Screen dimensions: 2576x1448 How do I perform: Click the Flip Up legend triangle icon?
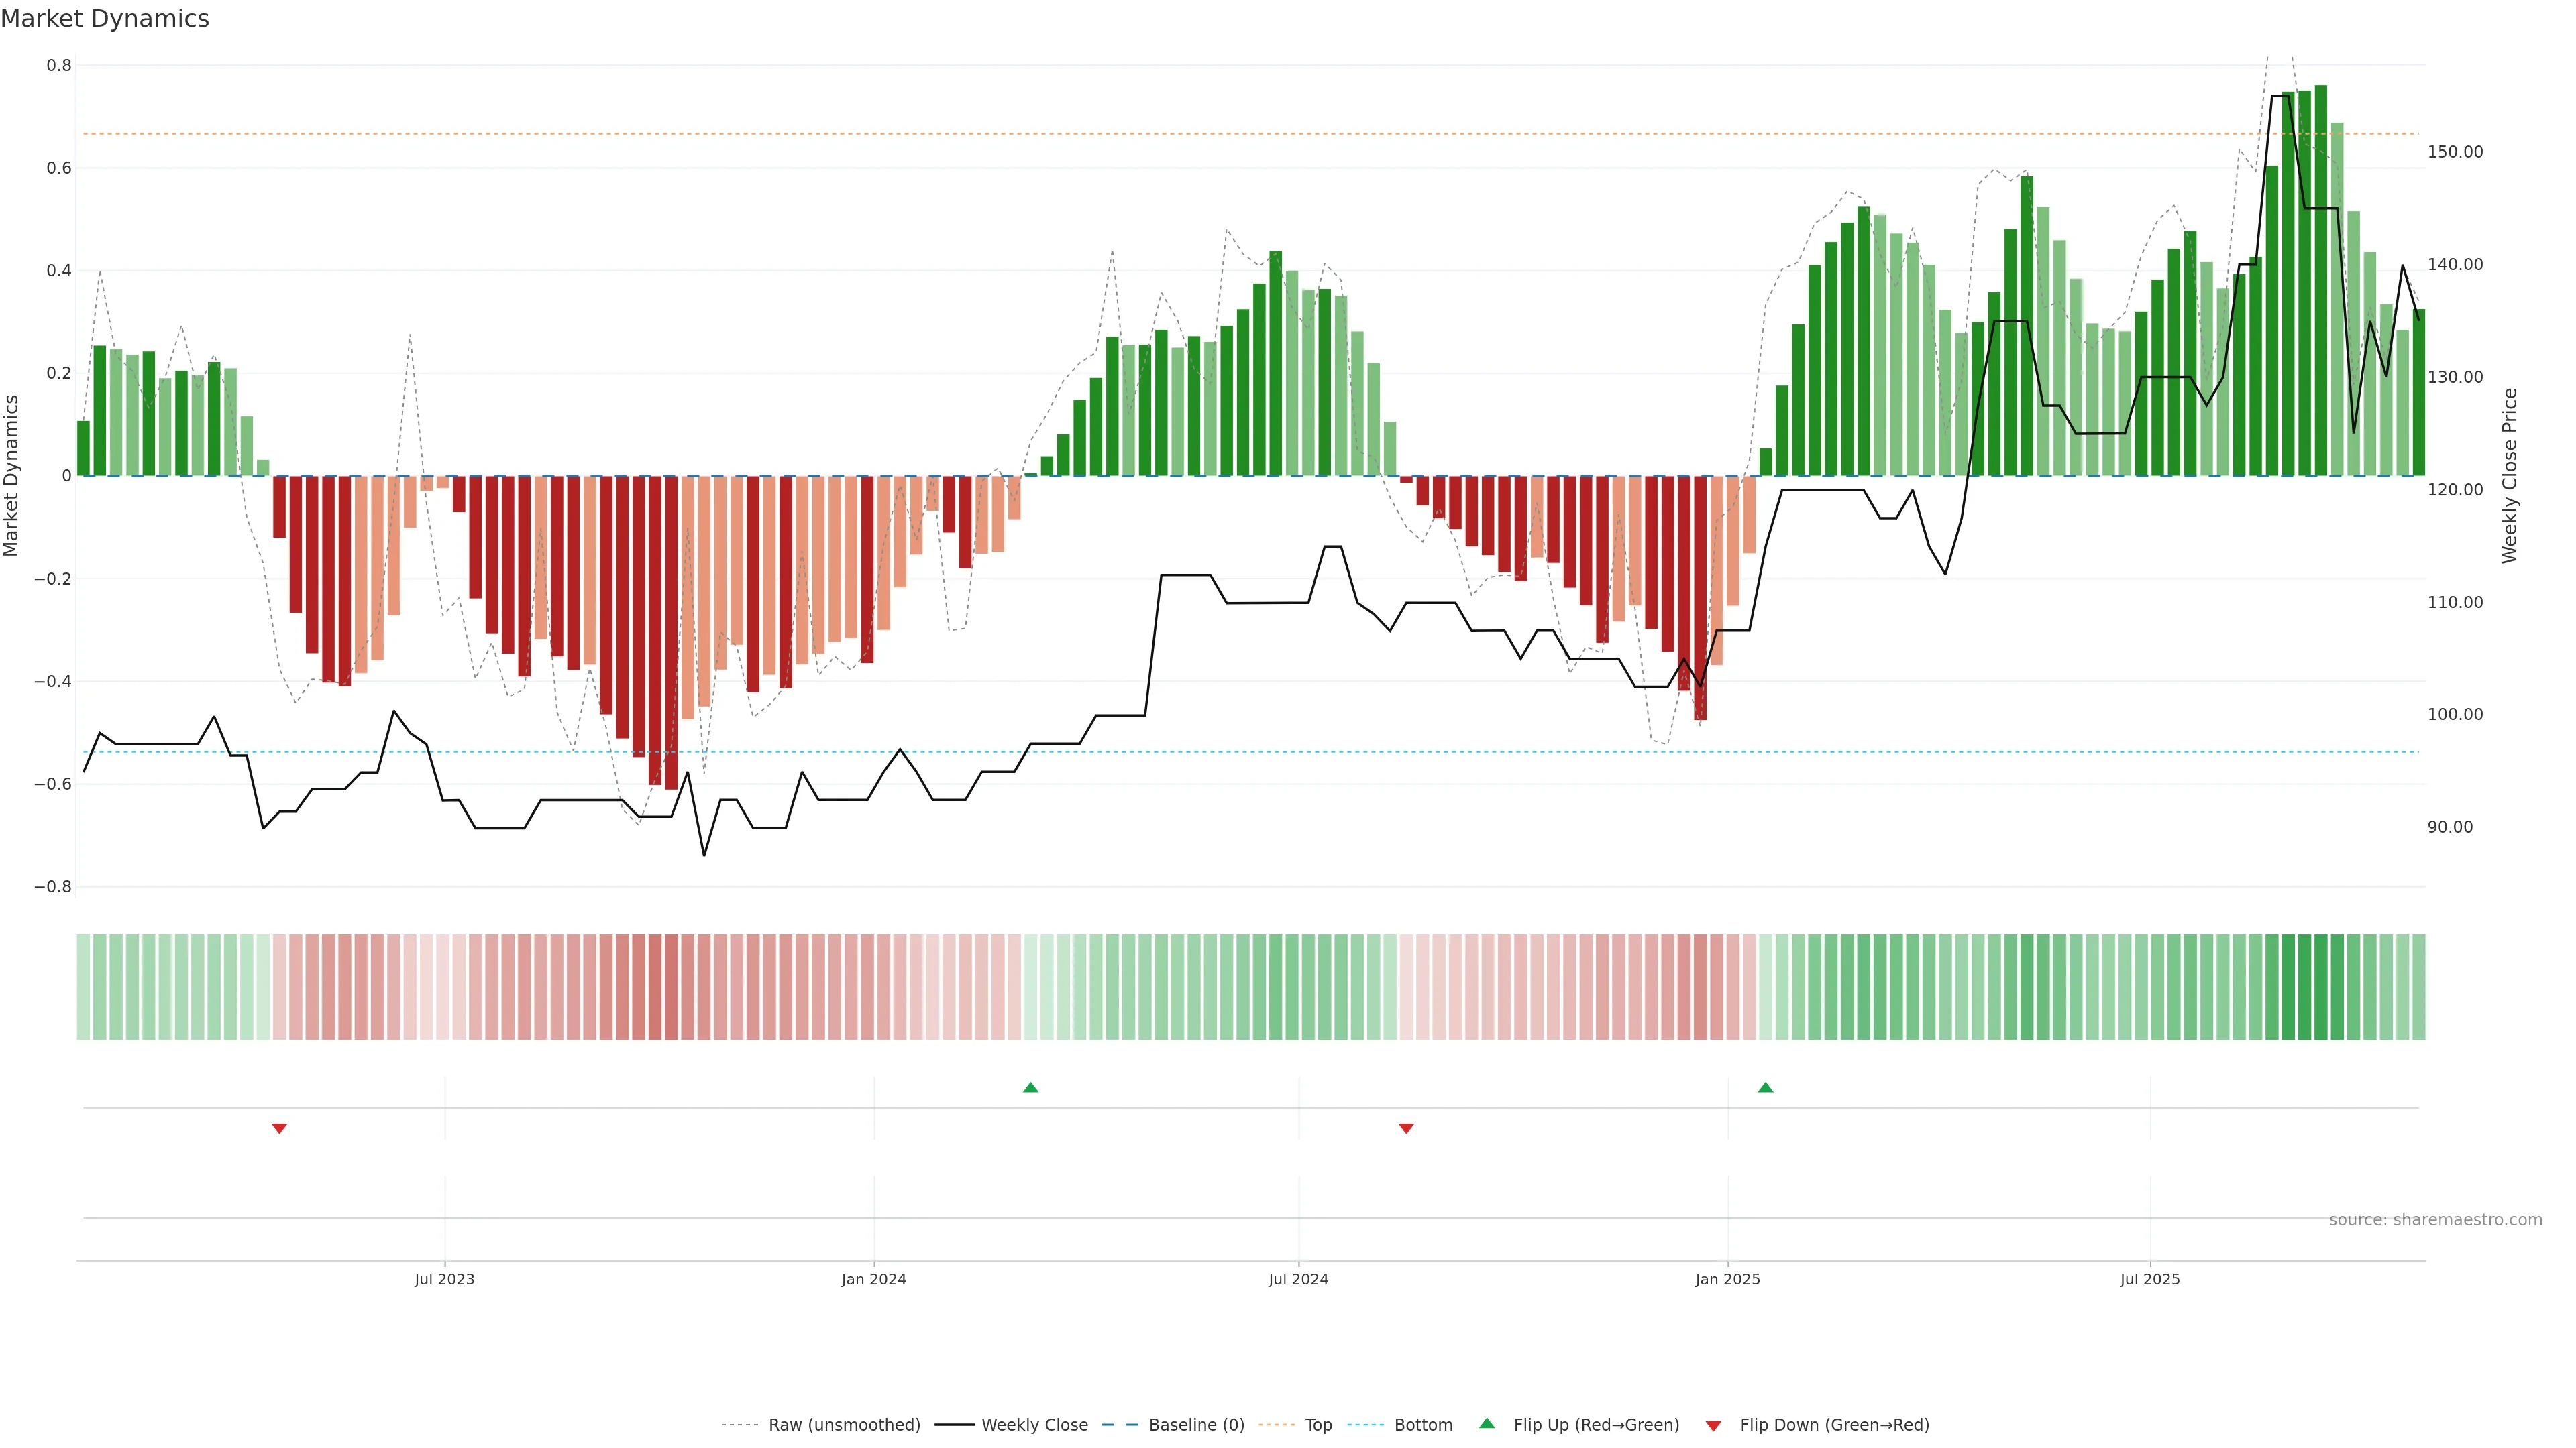pyautogui.click(x=1487, y=1423)
